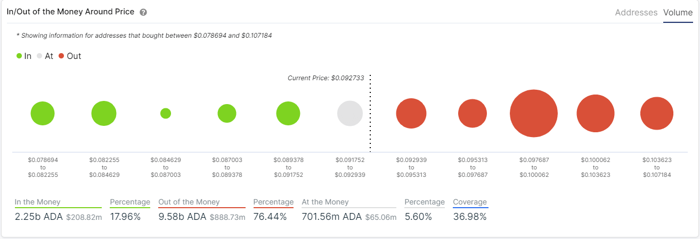700x239 pixels.
Task: Click green bubble for $0.078694 to $0.082255
Action: tap(43, 114)
